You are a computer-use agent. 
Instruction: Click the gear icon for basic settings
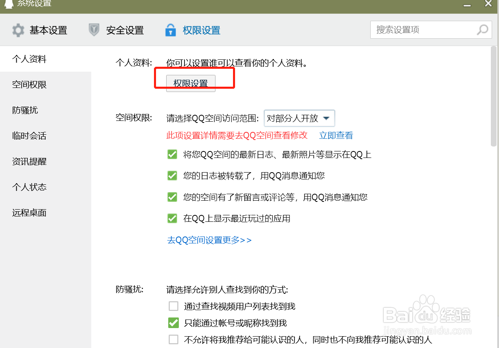click(x=18, y=30)
